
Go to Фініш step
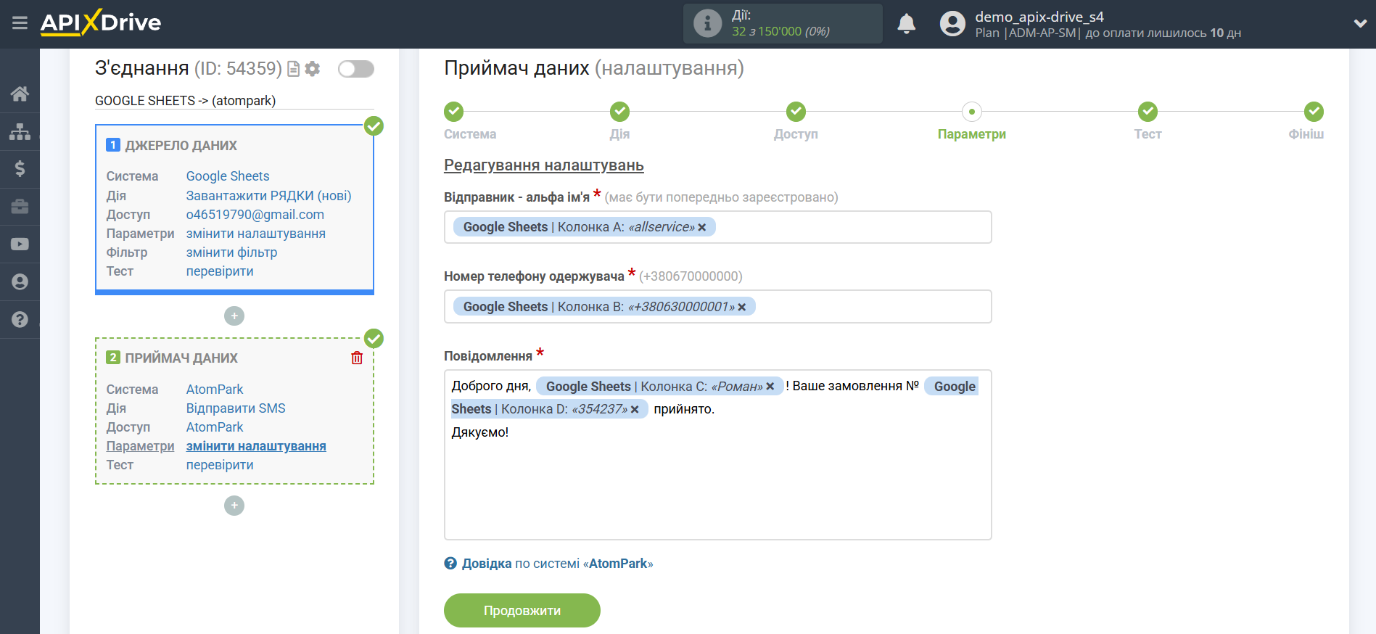[1314, 112]
